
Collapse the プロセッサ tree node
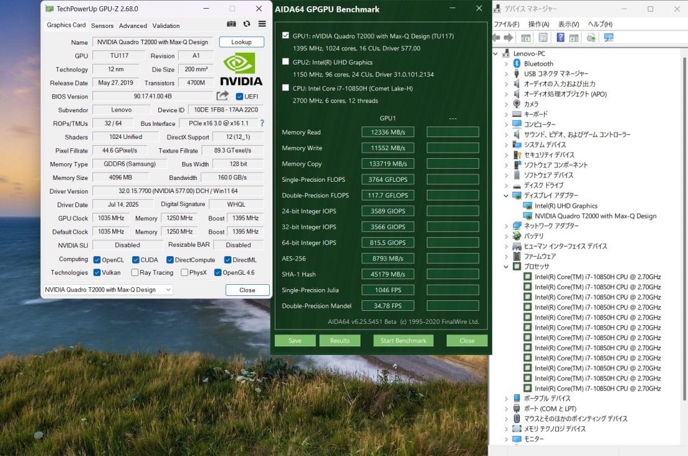coord(506,267)
